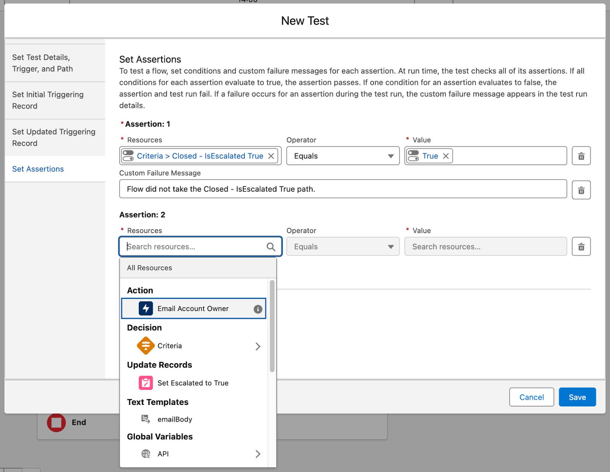This screenshot has width=610, height=472.
Task: Click the orange Criteria decision icon
Action: (x=146, y=346)
